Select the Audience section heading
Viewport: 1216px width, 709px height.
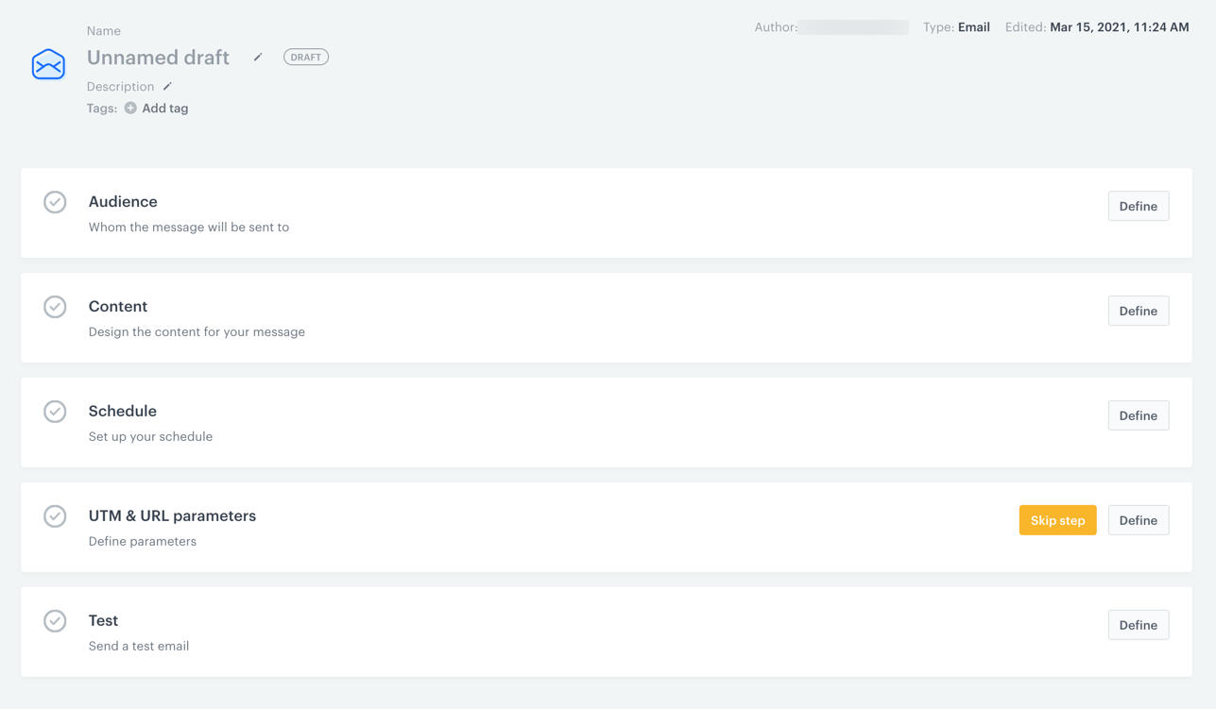coord(123,202)
